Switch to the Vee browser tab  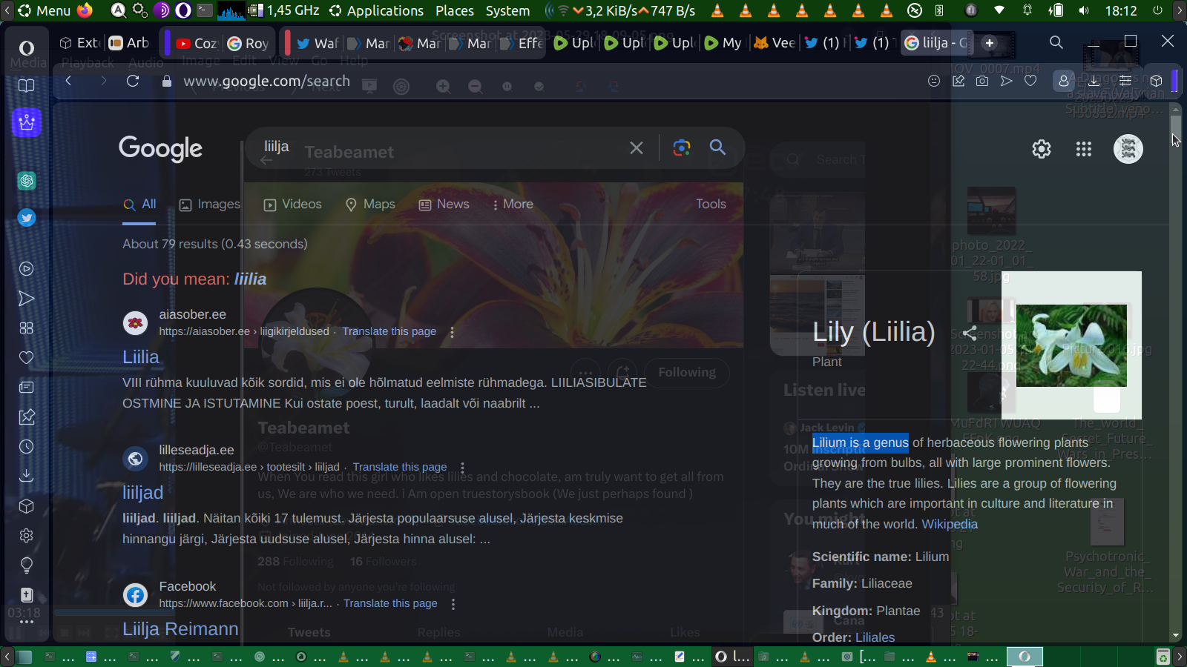tap(775, 43)
